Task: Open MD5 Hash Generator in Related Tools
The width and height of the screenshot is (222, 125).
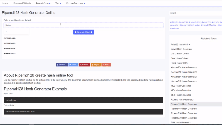Action: (181, 95)
